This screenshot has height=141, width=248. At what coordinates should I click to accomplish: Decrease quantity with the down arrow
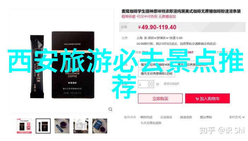[x=152, y=86]
